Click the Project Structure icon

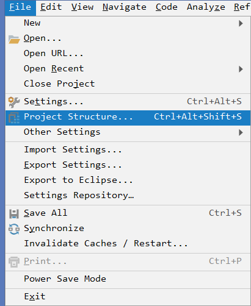(x=14, y=118)
